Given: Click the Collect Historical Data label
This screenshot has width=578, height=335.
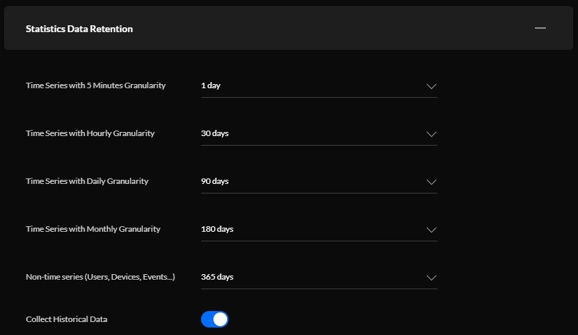Looking at the screenshot, I should [x=66, y=319].
